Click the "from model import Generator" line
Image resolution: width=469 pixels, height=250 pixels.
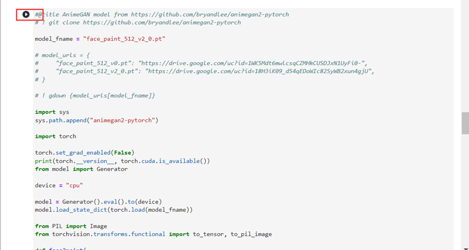(x=81, y=169)
